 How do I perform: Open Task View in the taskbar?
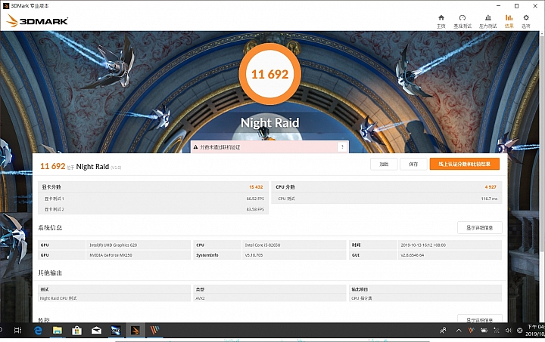click(17, 331)
